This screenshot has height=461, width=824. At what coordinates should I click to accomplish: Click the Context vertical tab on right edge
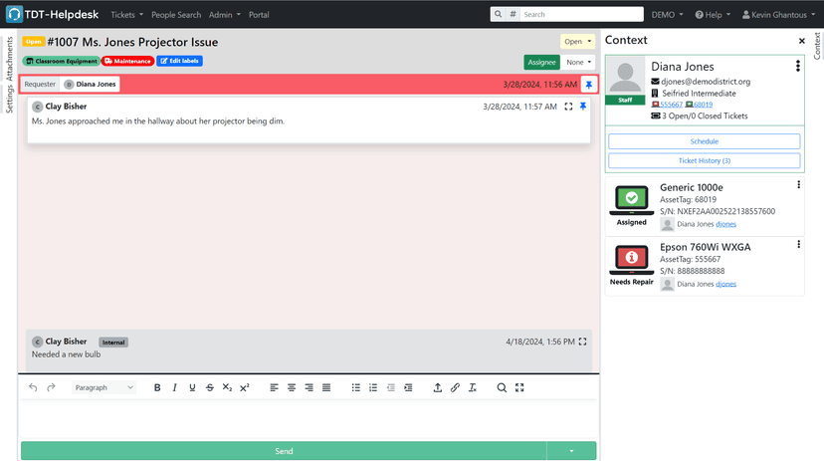pos(817,46)
